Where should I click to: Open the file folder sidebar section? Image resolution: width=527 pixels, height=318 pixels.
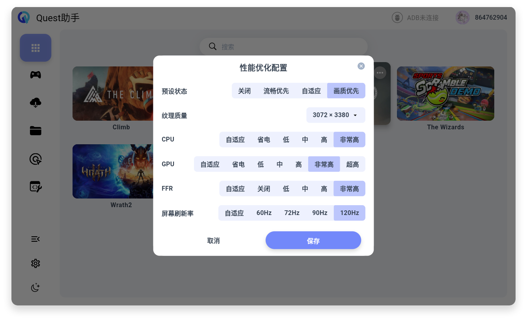coord(35,131)
